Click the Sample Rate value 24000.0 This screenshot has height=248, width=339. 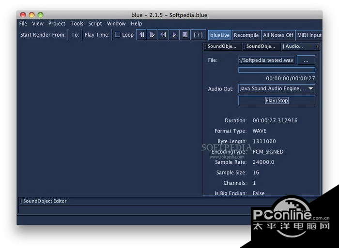point(263,162)
